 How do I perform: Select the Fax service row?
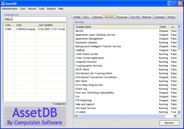click(x=126, y=97)
